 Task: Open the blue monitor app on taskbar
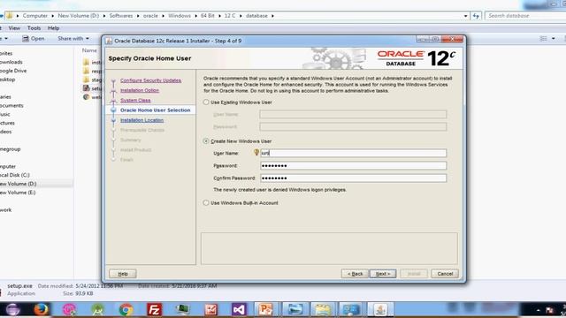click(x=351, y=309)
